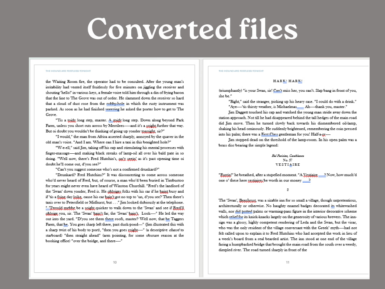
Task: Click page number 11 in the footer
Action: (x=288, y=262)
